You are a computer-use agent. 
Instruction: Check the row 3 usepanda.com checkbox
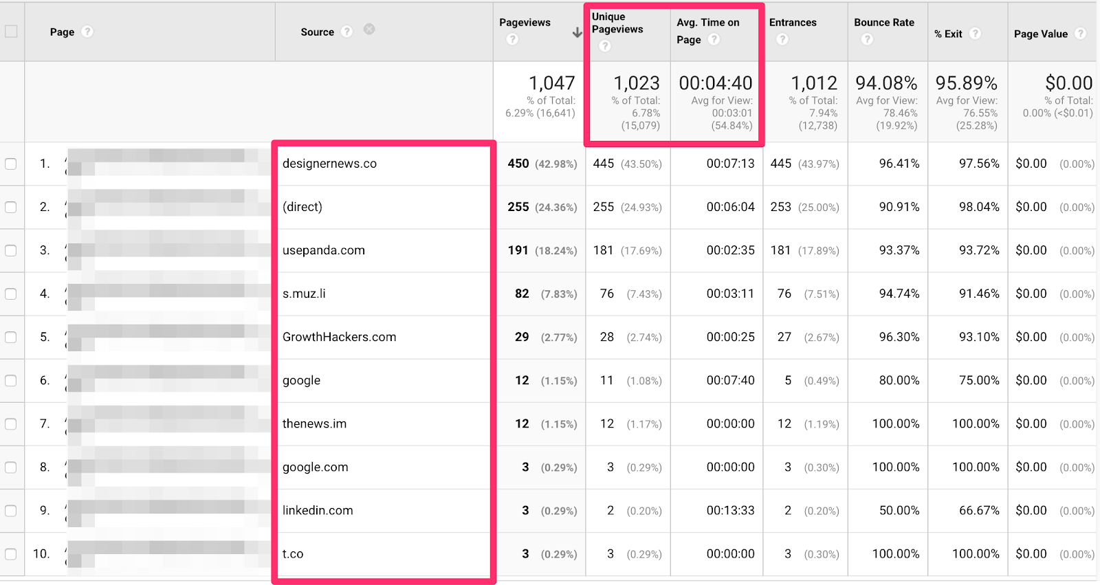[11, 250]
